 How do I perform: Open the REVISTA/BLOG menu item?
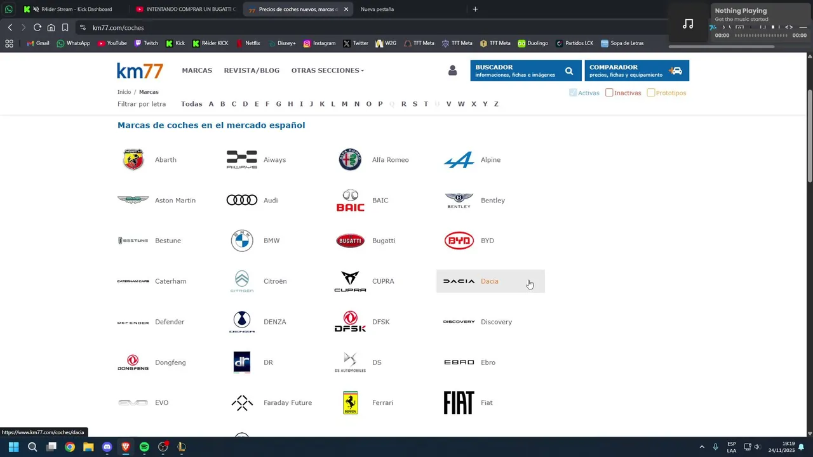tap(252, 70)
